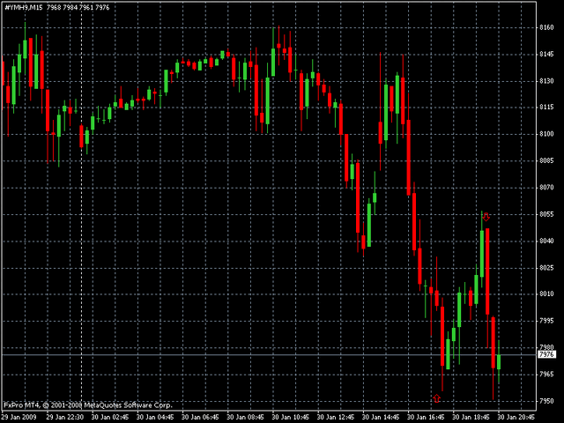Click the 30 Jan 12:45 time axis label
Viewport: 564px width, 423px height.
pyautogui.click(x=336, y=417)
